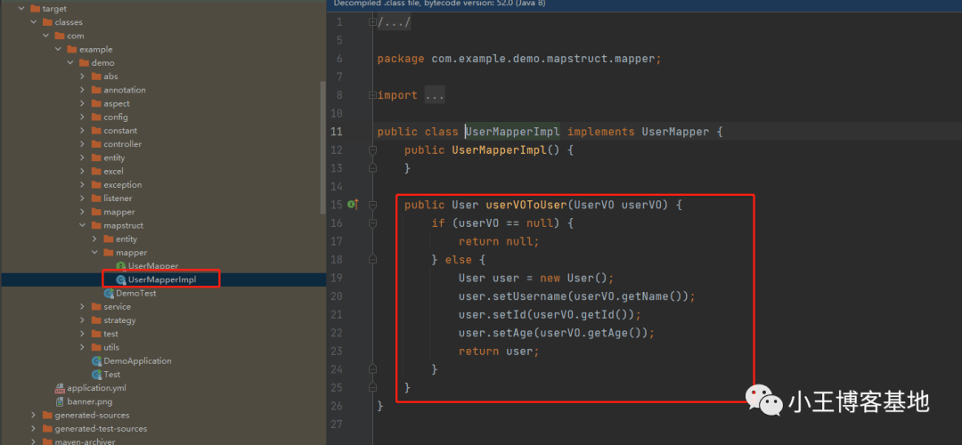Open the UserMapper interface file icon
Image resolution: width=962 pixels, height=445 pixels.
[121, 266]
